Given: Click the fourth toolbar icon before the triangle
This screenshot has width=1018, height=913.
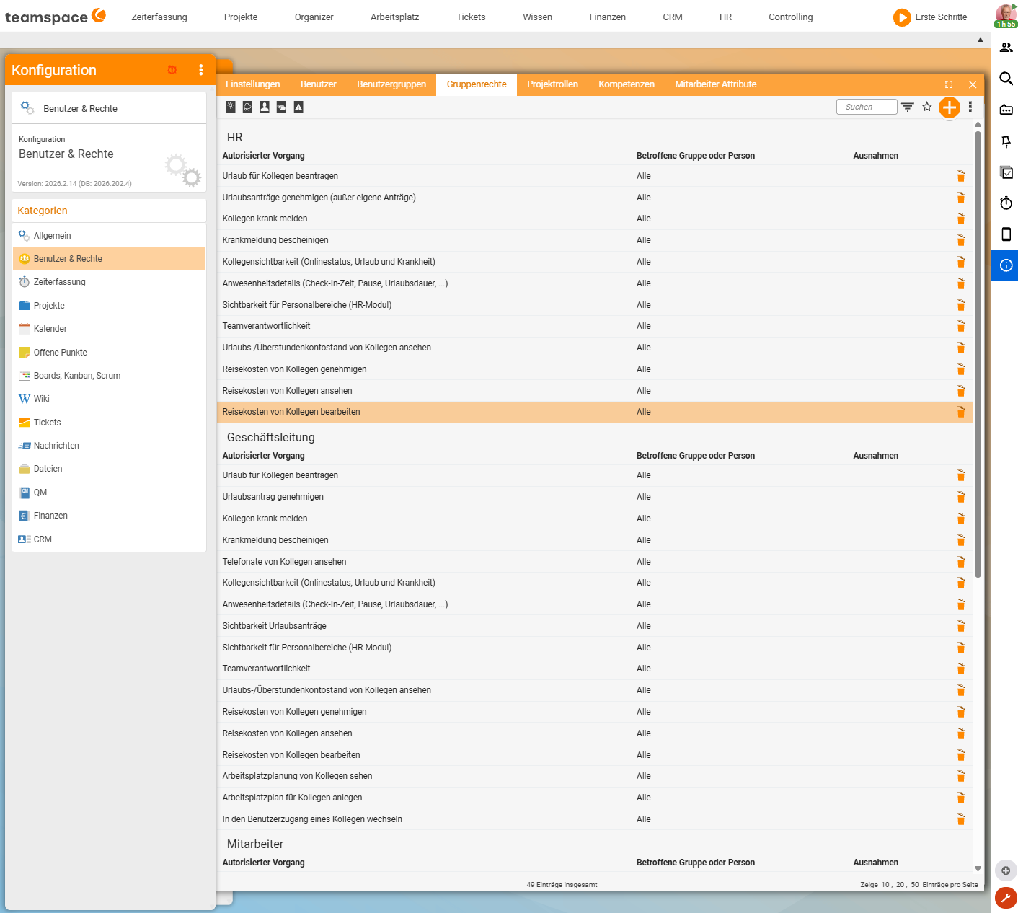Looking at the screenshot, I should (281, 107).
